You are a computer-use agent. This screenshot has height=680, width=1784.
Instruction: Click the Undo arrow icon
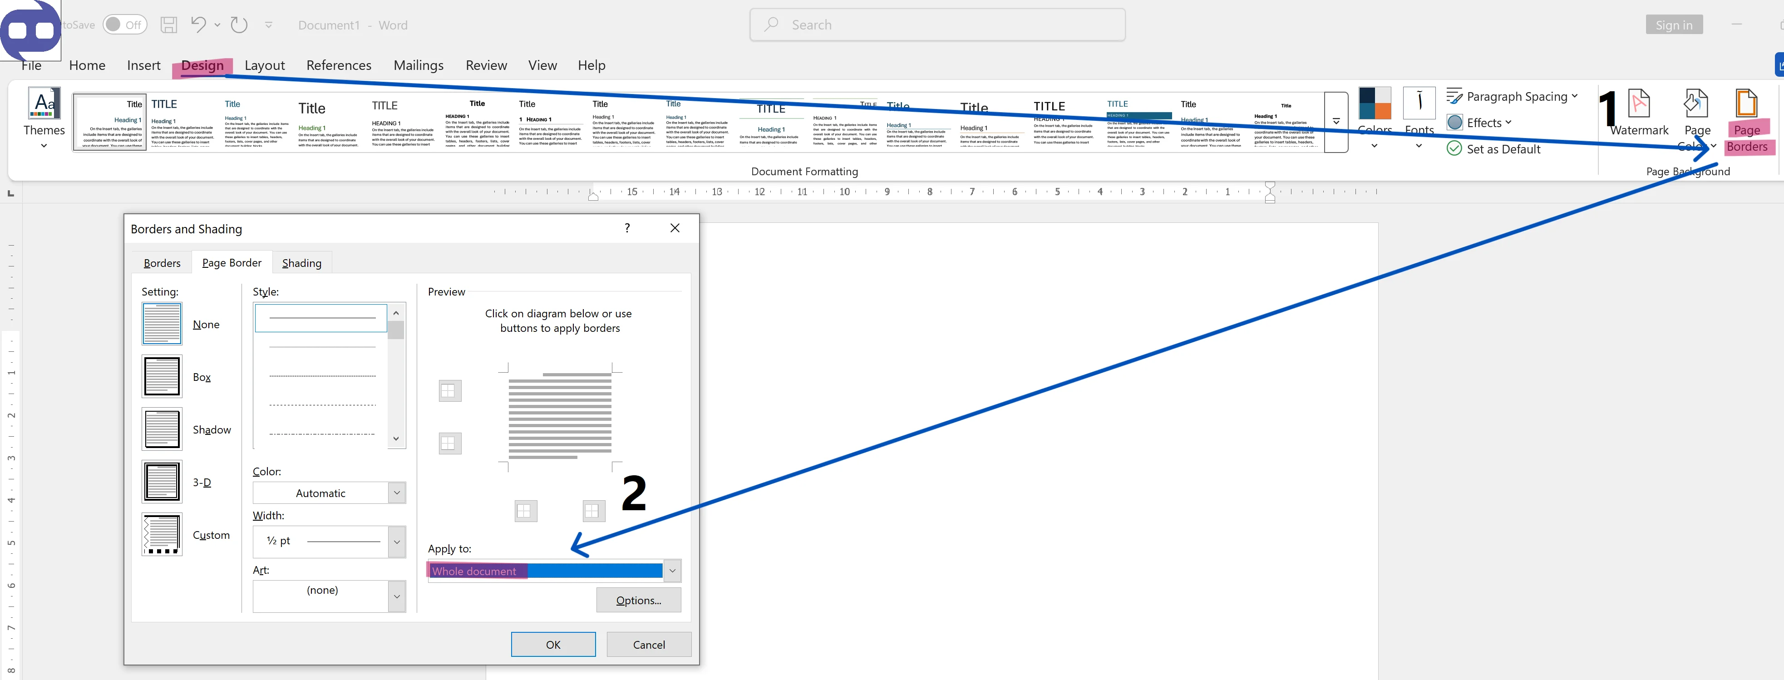coord(198,25)
